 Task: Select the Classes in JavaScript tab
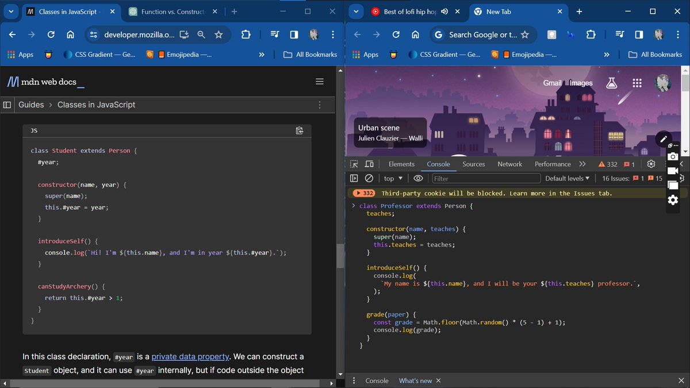(70, 11)
